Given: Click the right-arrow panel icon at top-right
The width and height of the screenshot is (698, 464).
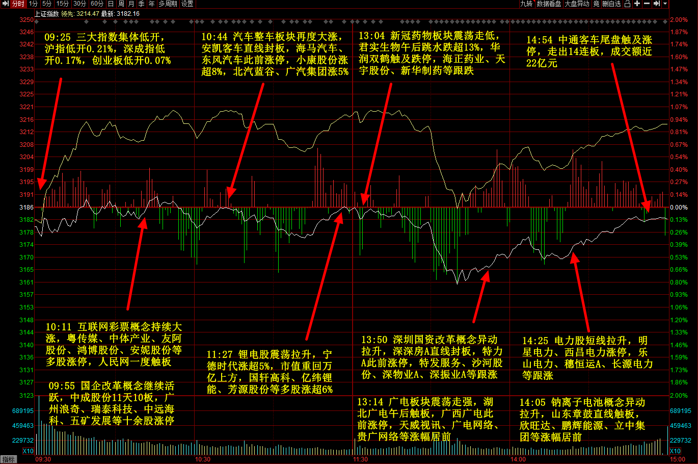Looking at the screenshot, I should click(656, 4).
